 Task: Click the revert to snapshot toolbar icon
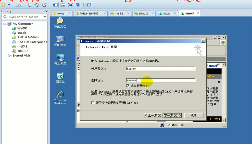point(37,5)
